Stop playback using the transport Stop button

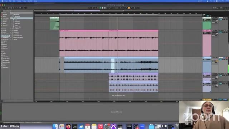click(103, 8)
